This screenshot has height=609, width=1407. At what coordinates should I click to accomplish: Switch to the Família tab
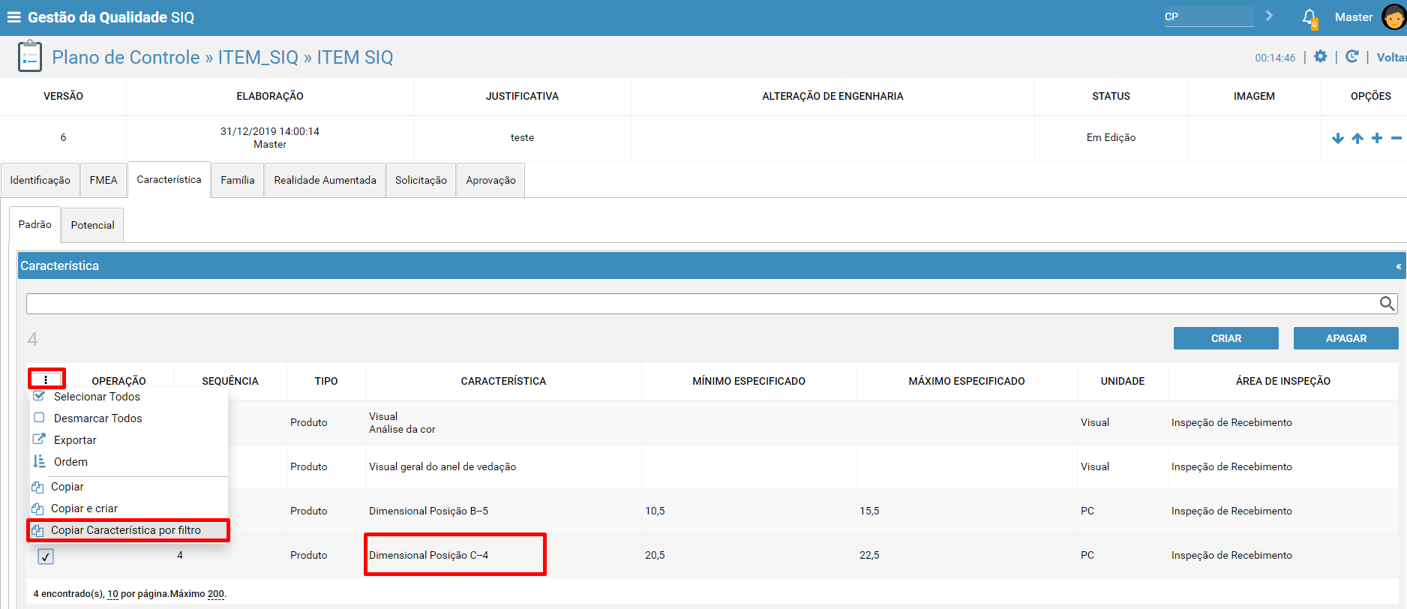pyautogui.click(x=238, y=180)
